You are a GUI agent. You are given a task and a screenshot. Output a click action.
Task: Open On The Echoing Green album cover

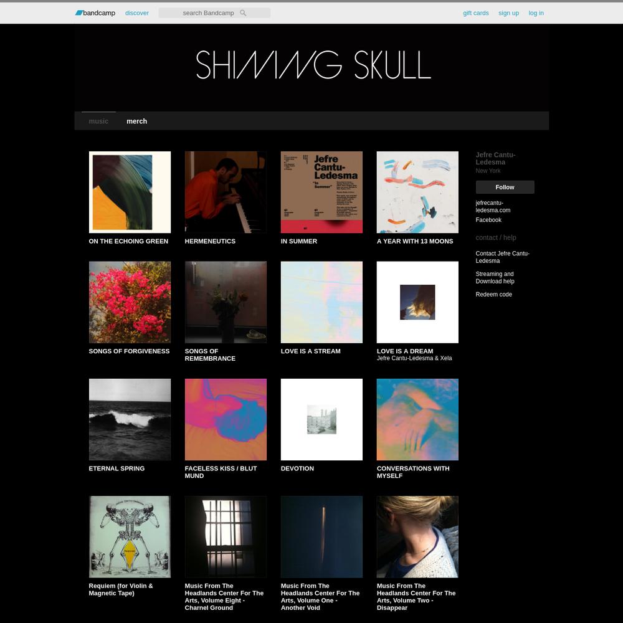(130, 192)
